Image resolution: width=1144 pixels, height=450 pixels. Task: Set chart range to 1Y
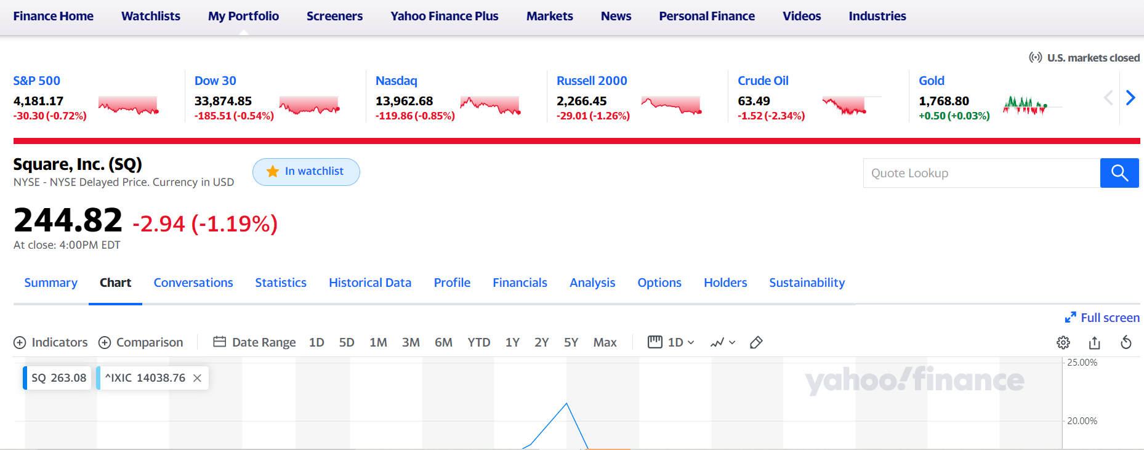click(512, 342)
